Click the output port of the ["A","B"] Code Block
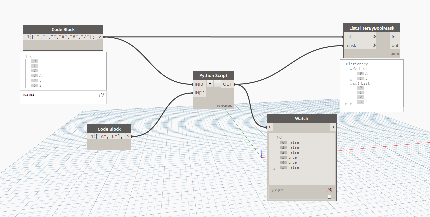The width and height of the screenshot is (430, 217). 128,136
